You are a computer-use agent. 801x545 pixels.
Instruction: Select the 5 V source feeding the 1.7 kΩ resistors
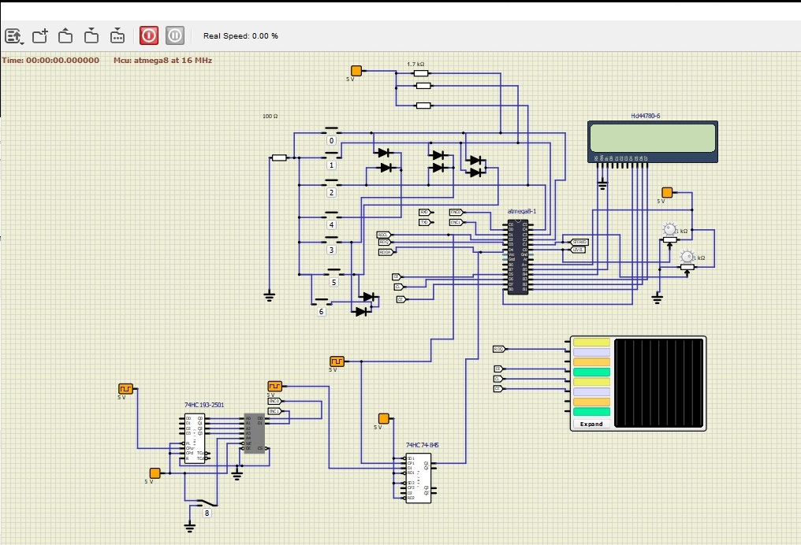click(x=356, y=71)
